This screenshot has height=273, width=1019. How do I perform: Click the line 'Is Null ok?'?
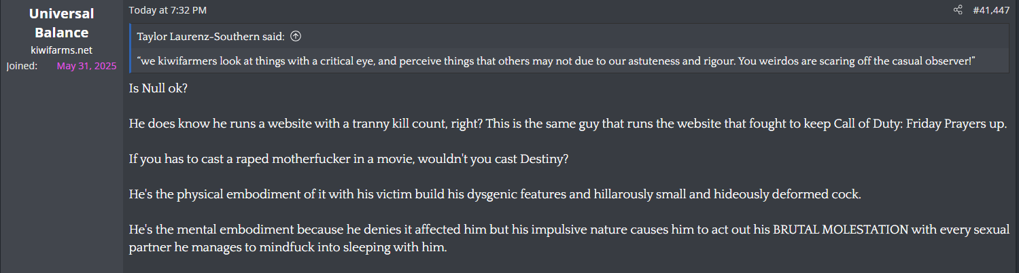160,88
